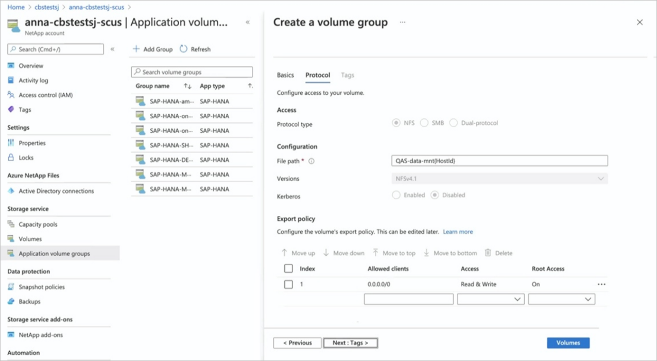Click the blue Volumes button

pyautogui.click(x=568, y=343)
